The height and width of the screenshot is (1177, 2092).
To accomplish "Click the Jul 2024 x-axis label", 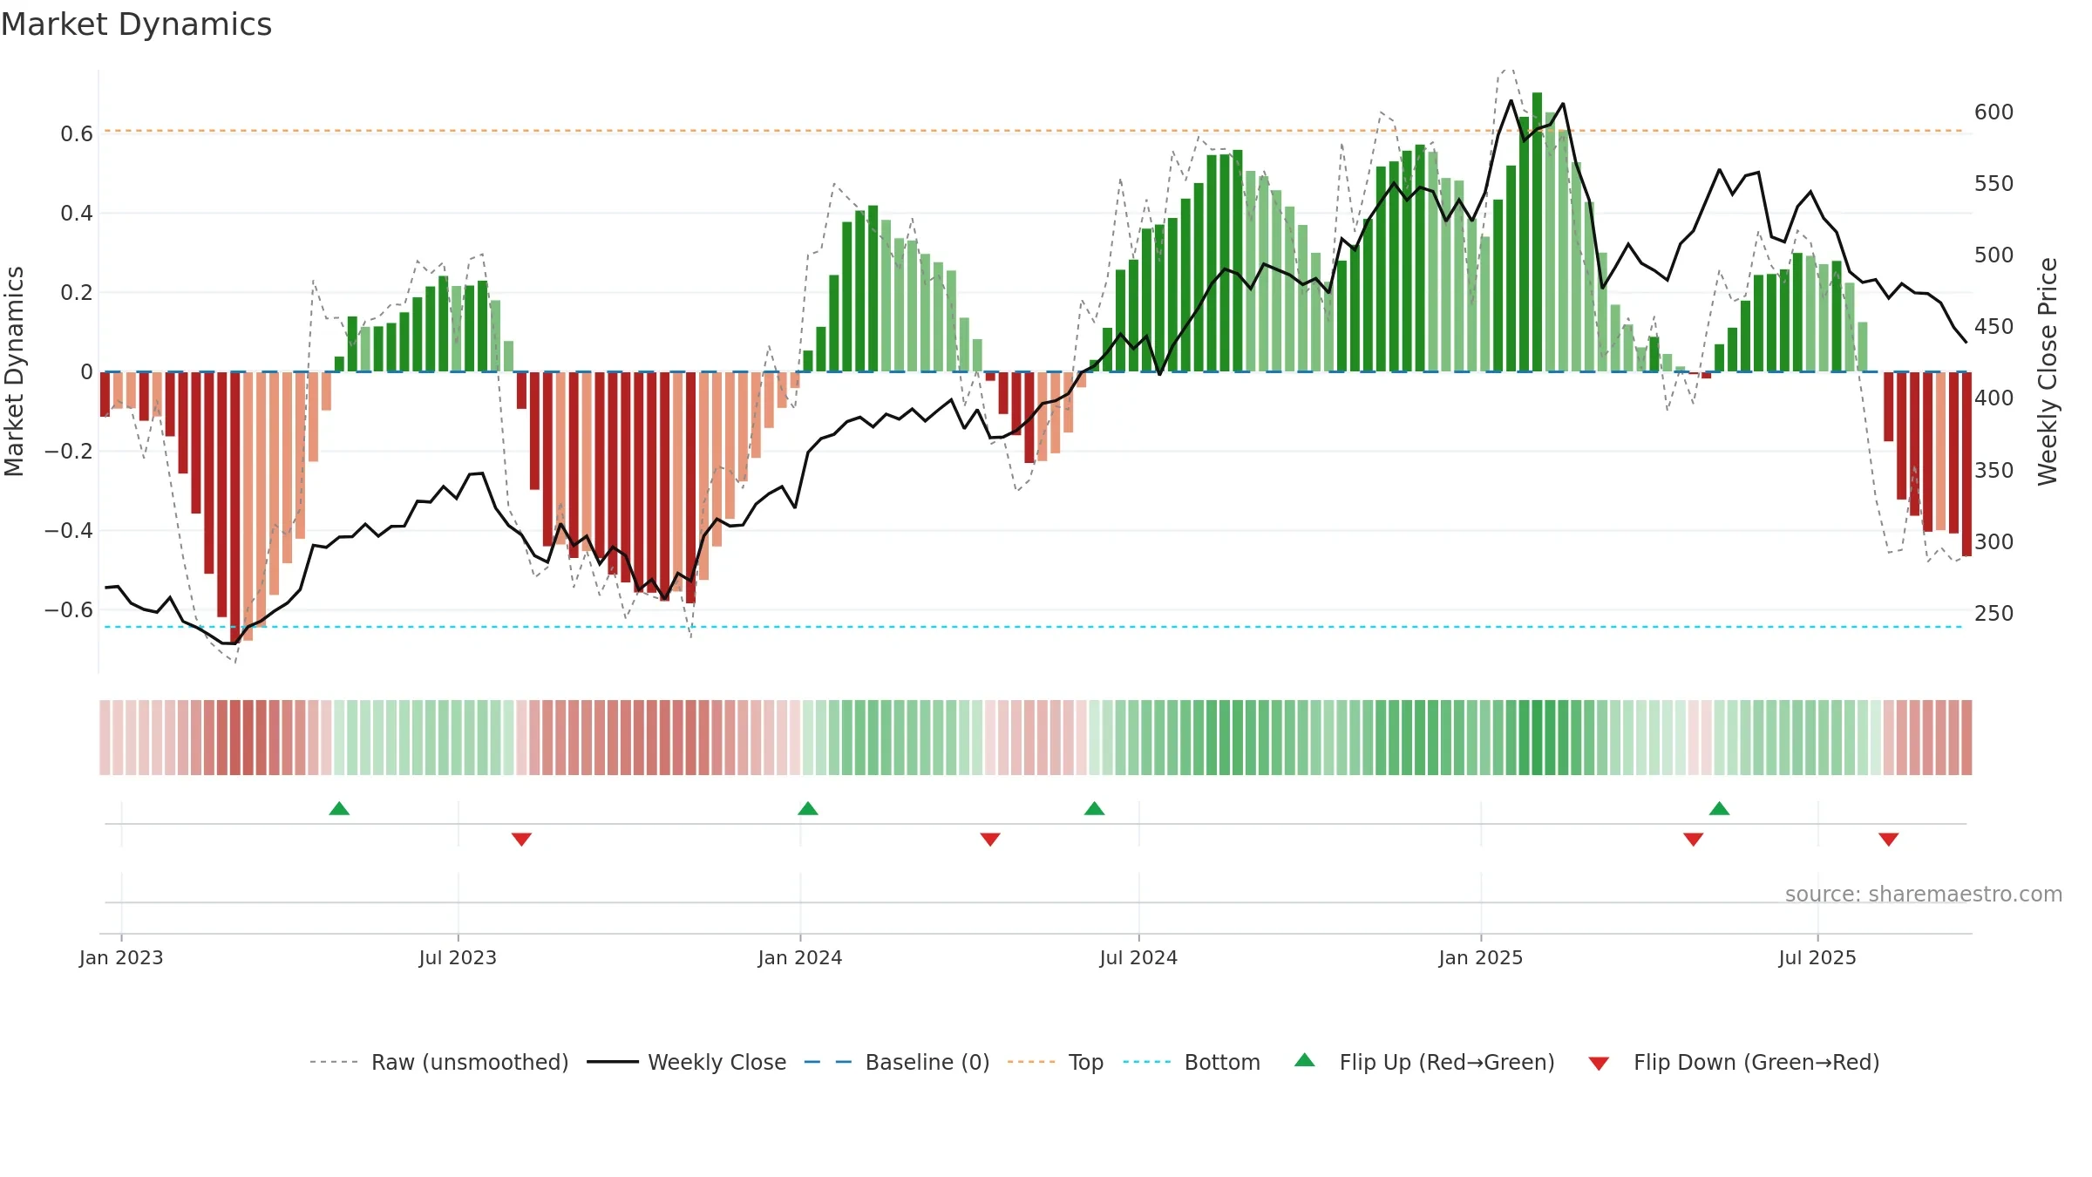I will (x=1138, y=957).
